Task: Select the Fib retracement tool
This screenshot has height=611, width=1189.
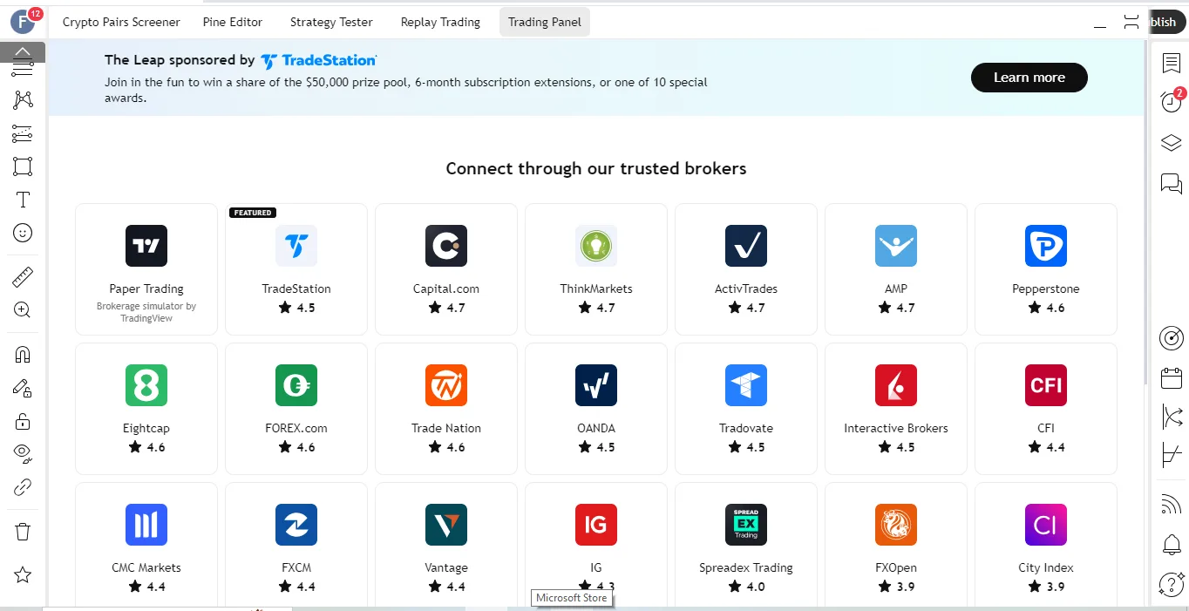Action: (23, 133)
